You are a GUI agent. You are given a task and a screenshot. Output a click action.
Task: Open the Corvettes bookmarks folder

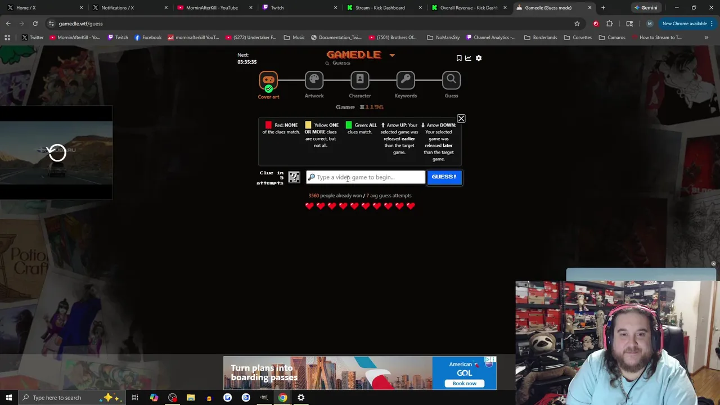[x=578, y=38]
